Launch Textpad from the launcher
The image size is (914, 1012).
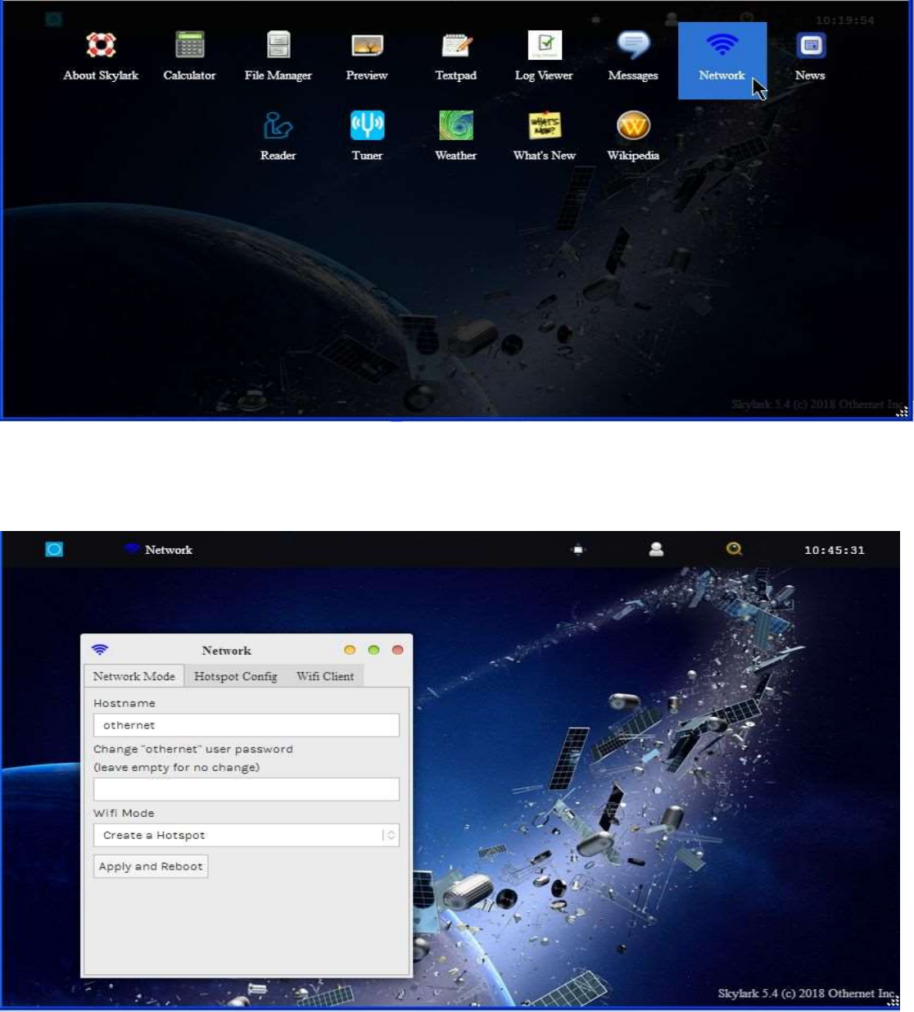(455, 56)
